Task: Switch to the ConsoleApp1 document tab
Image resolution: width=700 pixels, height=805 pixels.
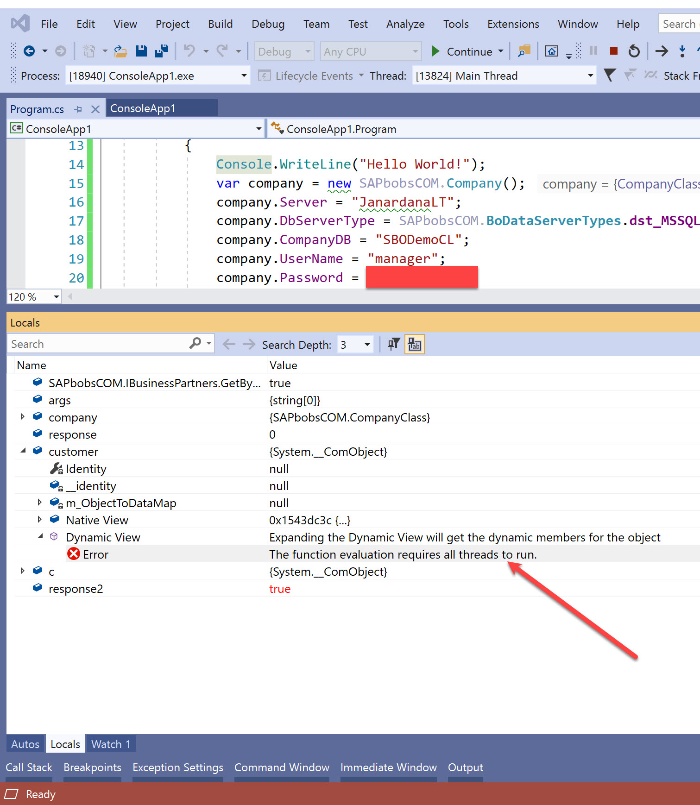Action: point(162,108)
